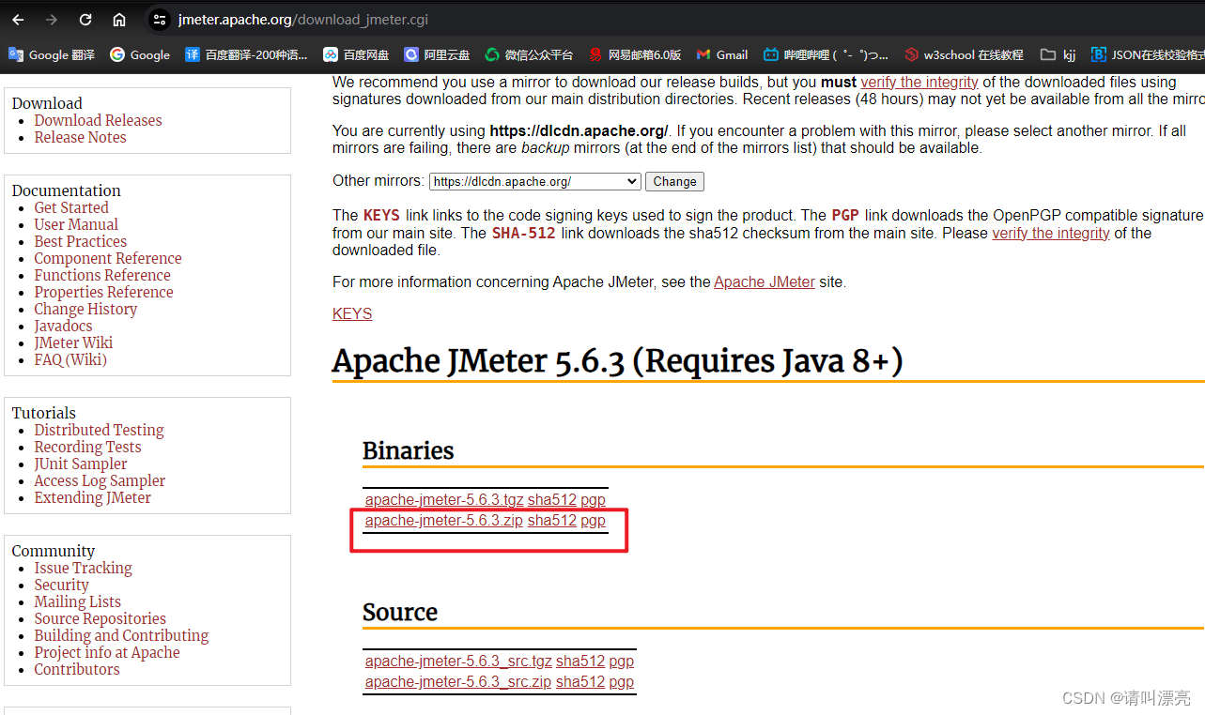The height and width of the screenshot is (715, 1205).
Task: Open the Gmail bookmark
Action: tap(722, 54)
